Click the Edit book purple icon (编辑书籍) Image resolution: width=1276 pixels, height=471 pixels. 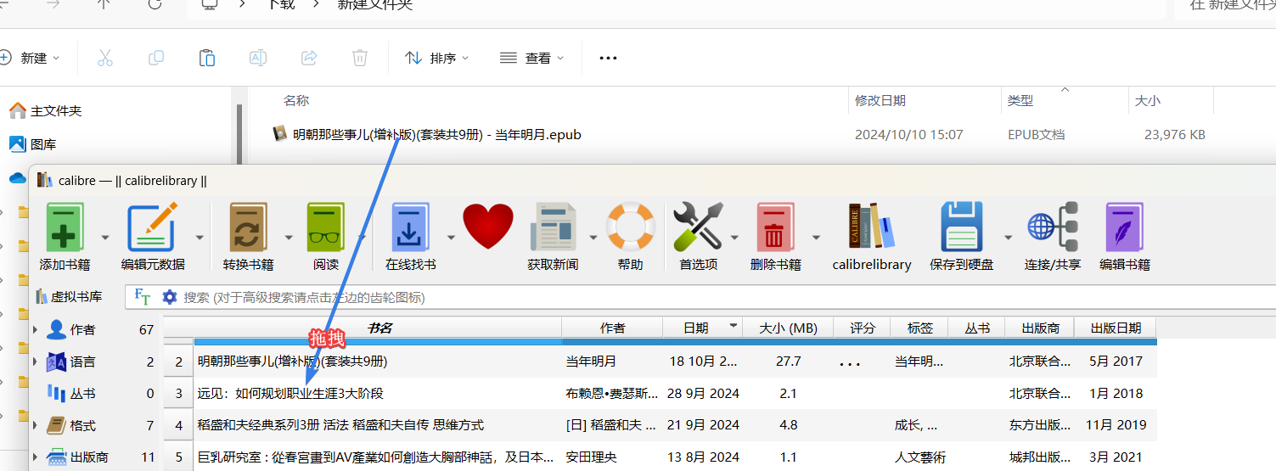(x=1124, y=227)
